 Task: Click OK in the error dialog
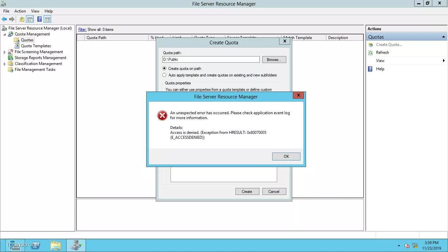pyautogui.click(x=286, y=157)
